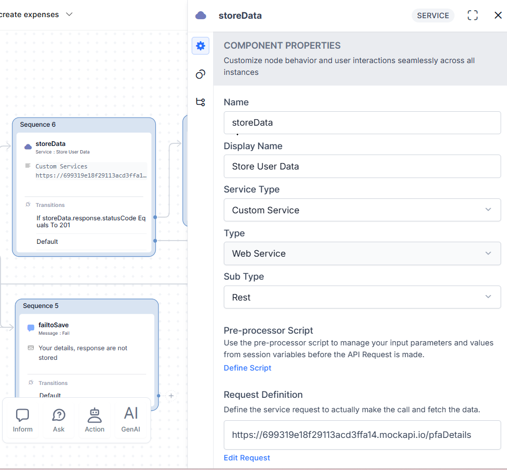This screenshot has width=507, height=470.
Task: Open the component properties gear tab
Action: coord(200,46)
